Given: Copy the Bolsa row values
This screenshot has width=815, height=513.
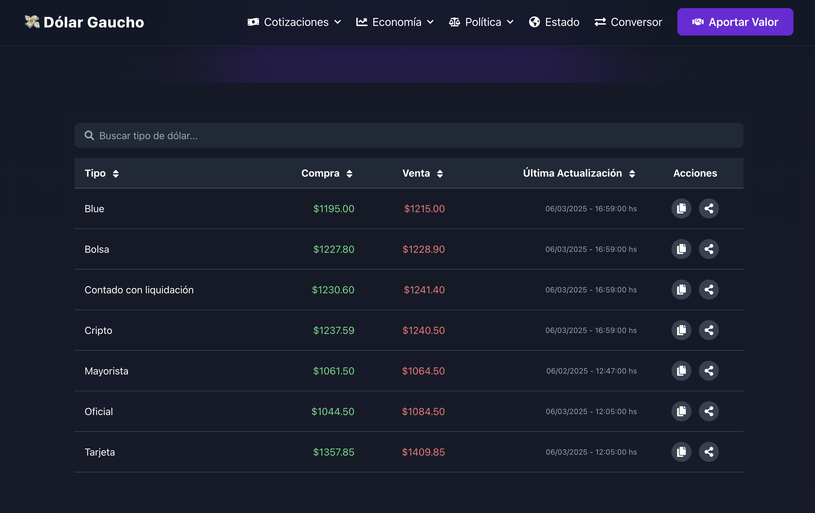Looking at the screenshot, I should tap(681, 249).
